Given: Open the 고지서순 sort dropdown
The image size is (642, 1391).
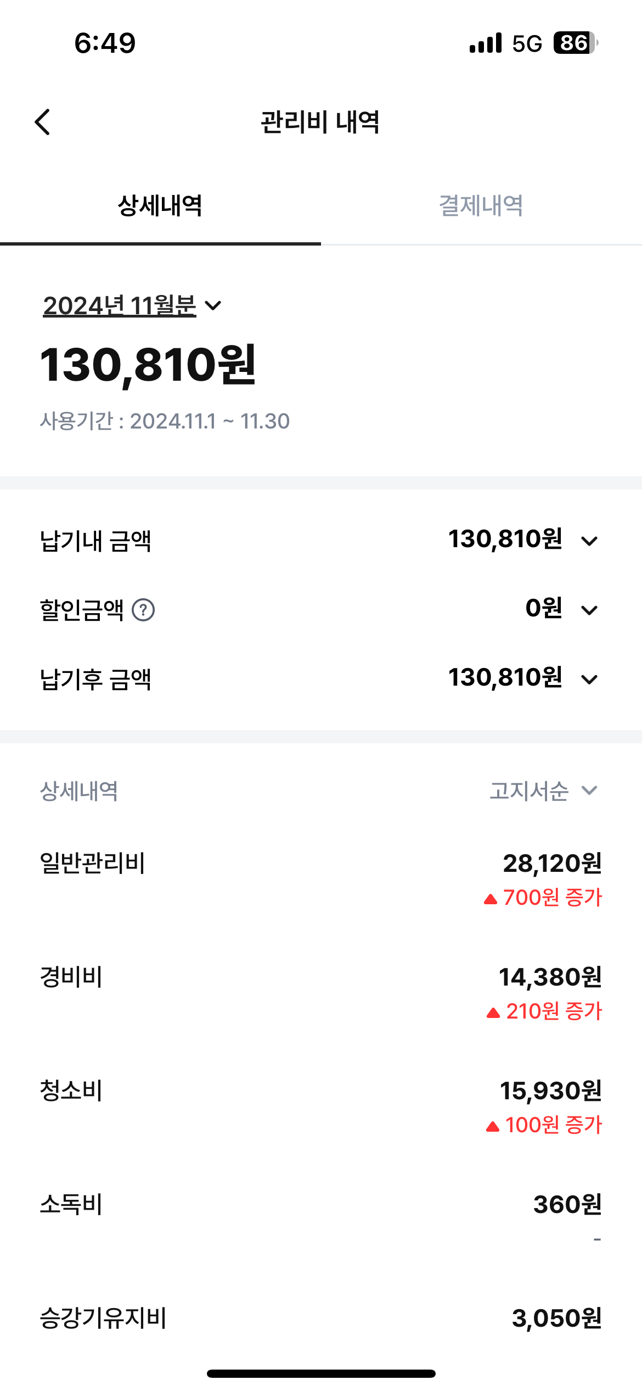Looking at the screenshot, I should pyautogui.click(x=542, y=791).
